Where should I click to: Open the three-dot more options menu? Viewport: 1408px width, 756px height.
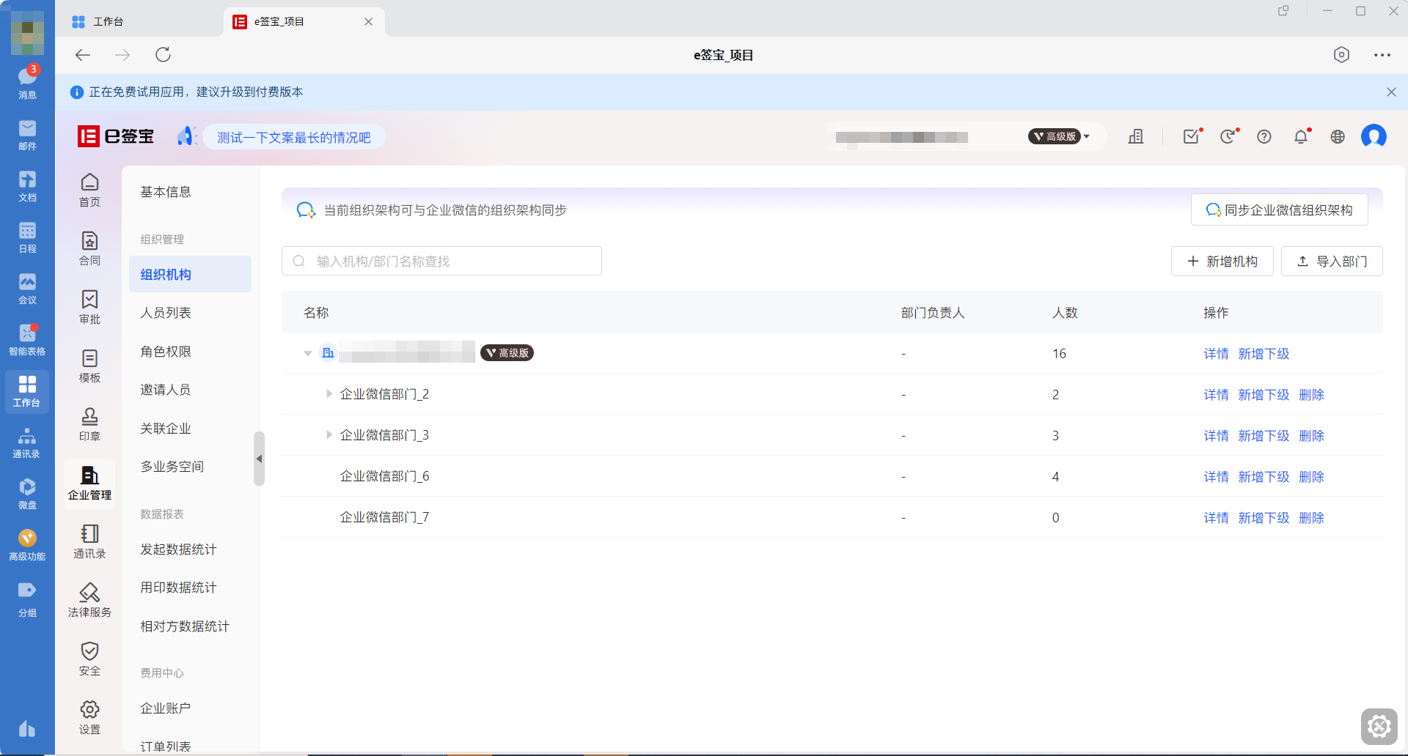(x=1382, y=55)
